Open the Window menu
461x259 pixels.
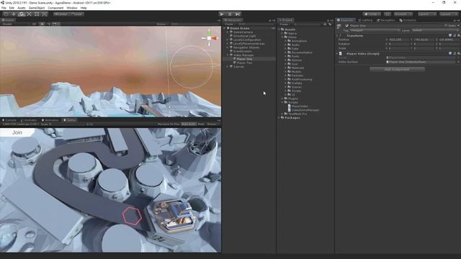[x=72, y=8]
